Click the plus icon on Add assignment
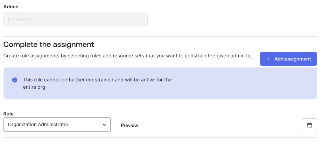Image resolution: width=323 pixels, height=144 pixels. [269, 59]
